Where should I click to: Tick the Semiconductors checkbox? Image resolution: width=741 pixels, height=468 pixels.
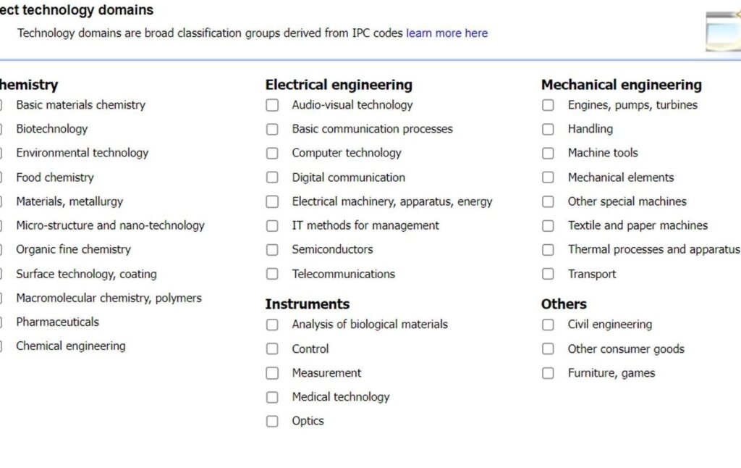[272, 250]
